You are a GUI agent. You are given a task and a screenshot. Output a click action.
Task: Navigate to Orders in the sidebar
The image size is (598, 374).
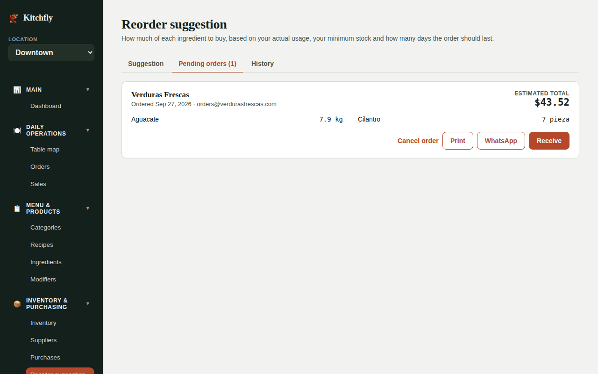point(60,167)
